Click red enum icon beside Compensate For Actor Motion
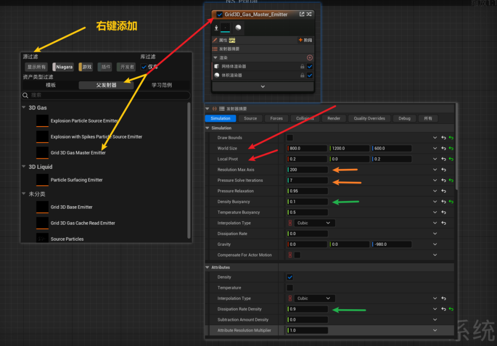This screenshot has width=497, height=346. tap(290, 255)
